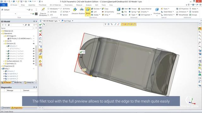Open the Variables editor from ribbon
The width and height of the screenshot is (202, 113).
[x=194, y=12]
